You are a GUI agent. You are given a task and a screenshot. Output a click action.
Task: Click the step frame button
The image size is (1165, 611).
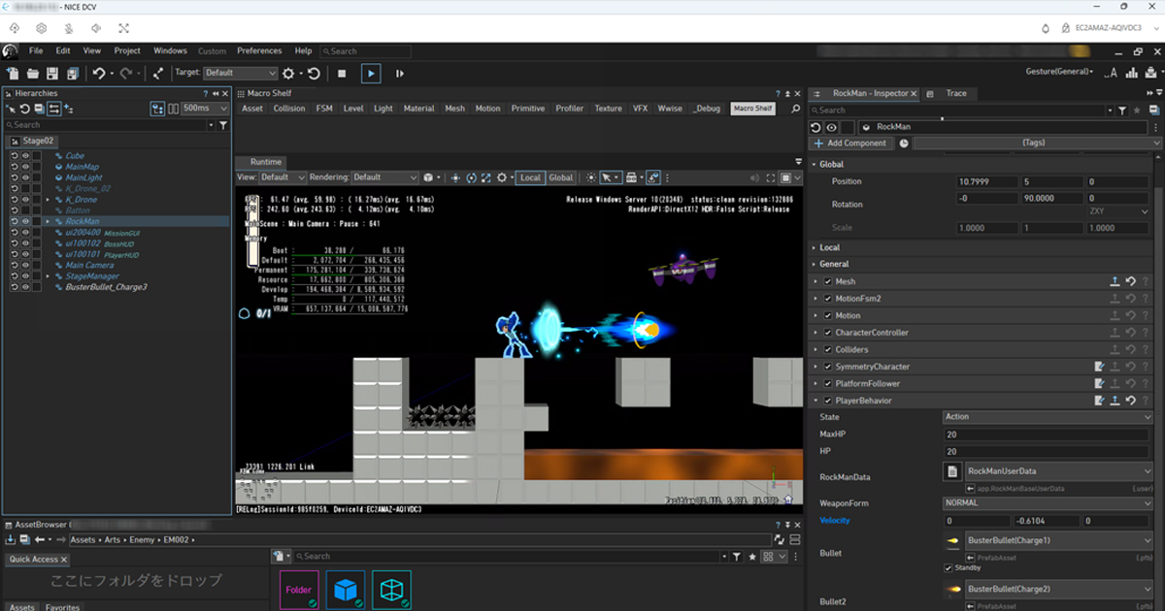pyautogui.click(x=399, y=73)
